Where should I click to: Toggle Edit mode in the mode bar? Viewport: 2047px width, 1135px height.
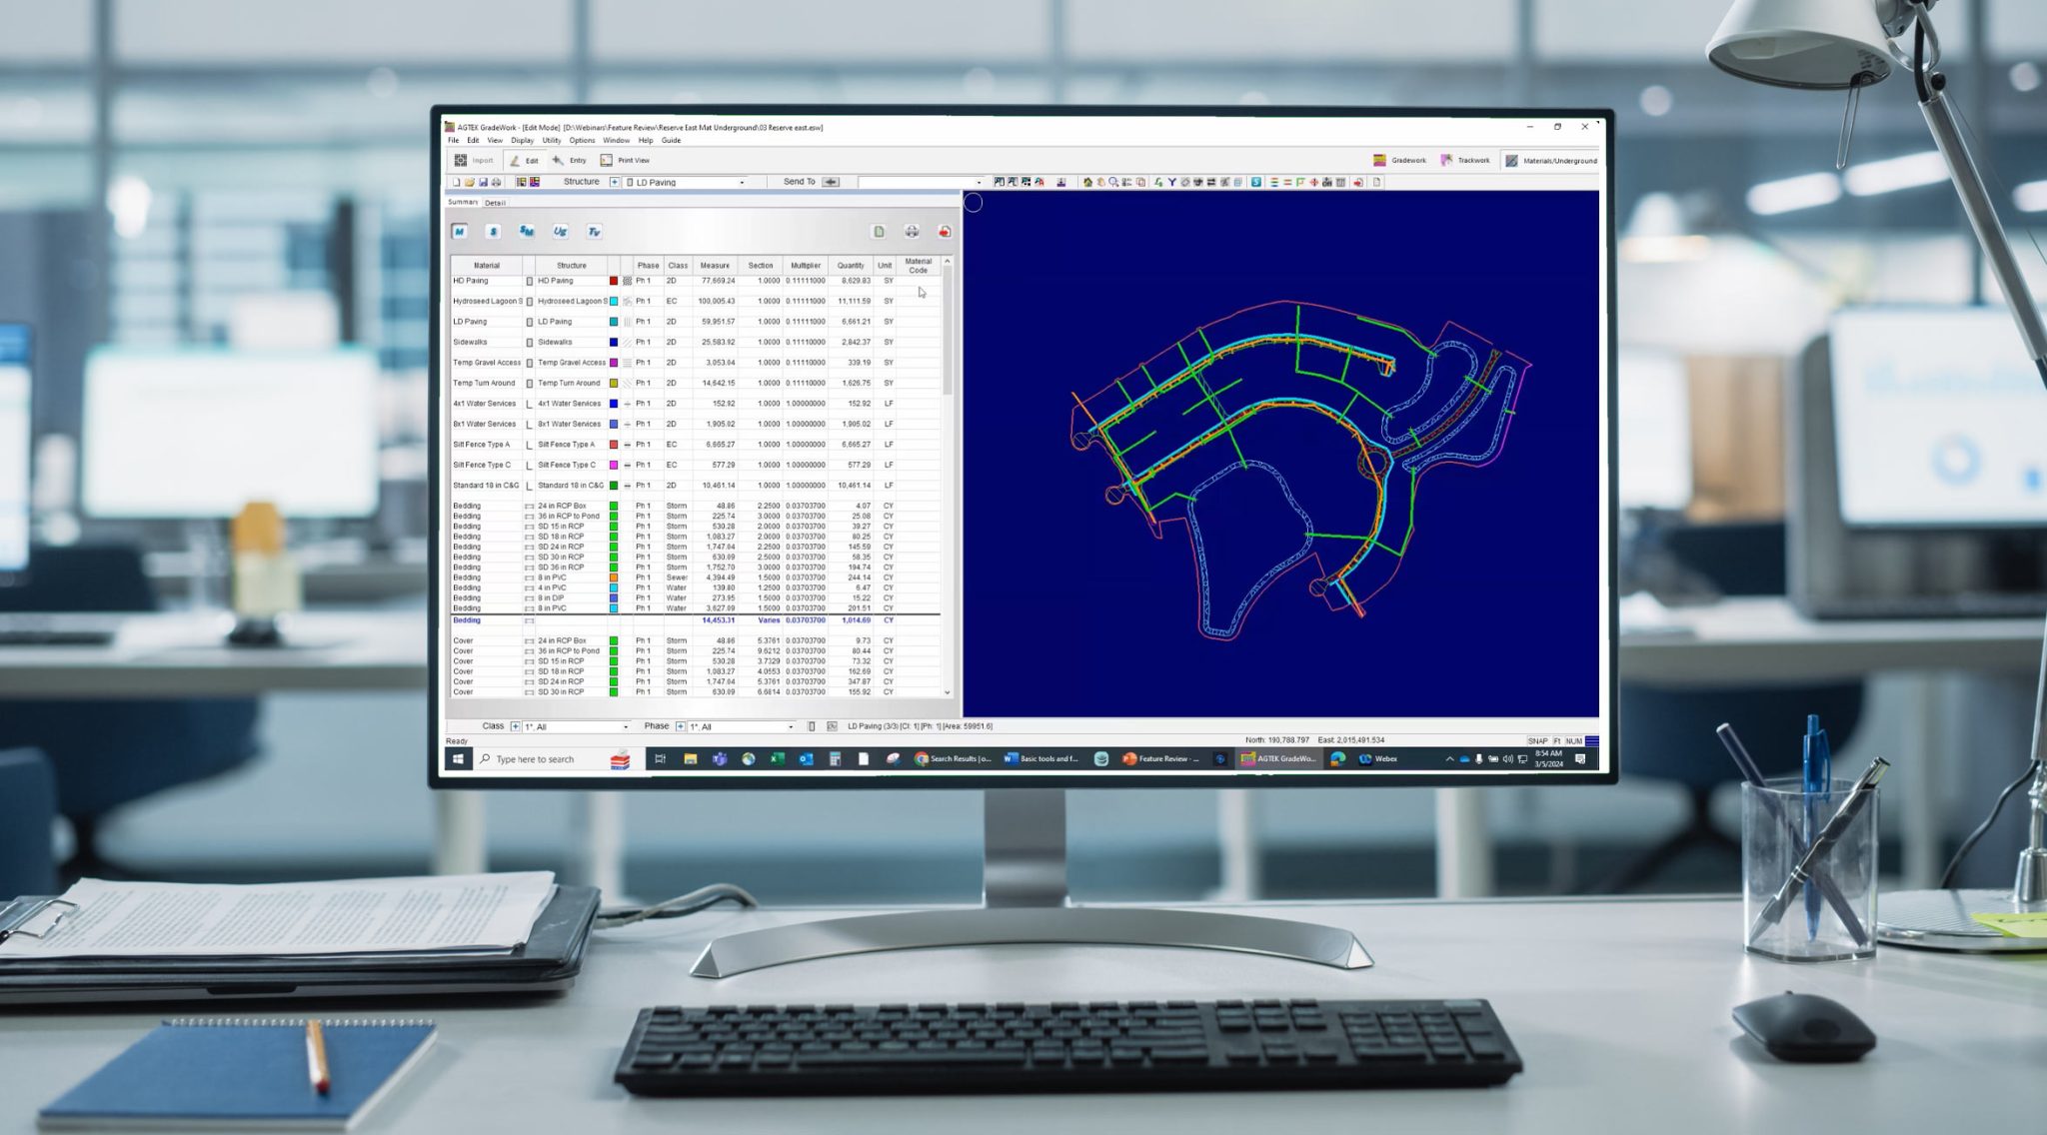524,161
